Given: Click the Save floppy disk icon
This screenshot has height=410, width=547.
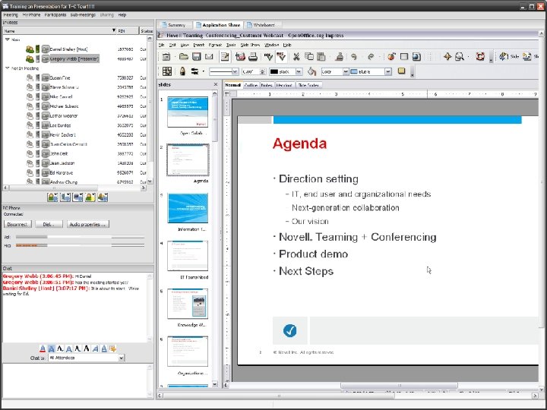Looking at the screenshot, I should (197, 56).
